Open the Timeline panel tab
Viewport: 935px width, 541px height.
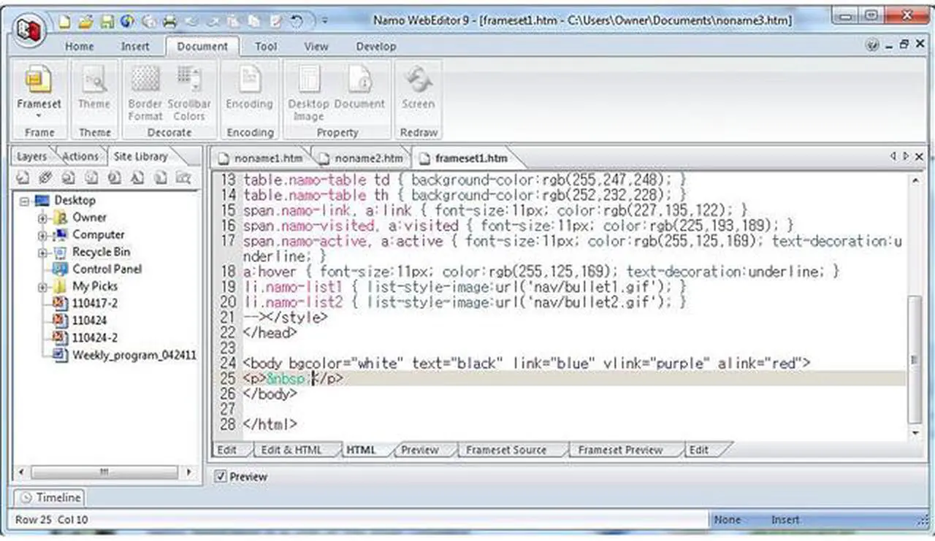coord(50,497)
